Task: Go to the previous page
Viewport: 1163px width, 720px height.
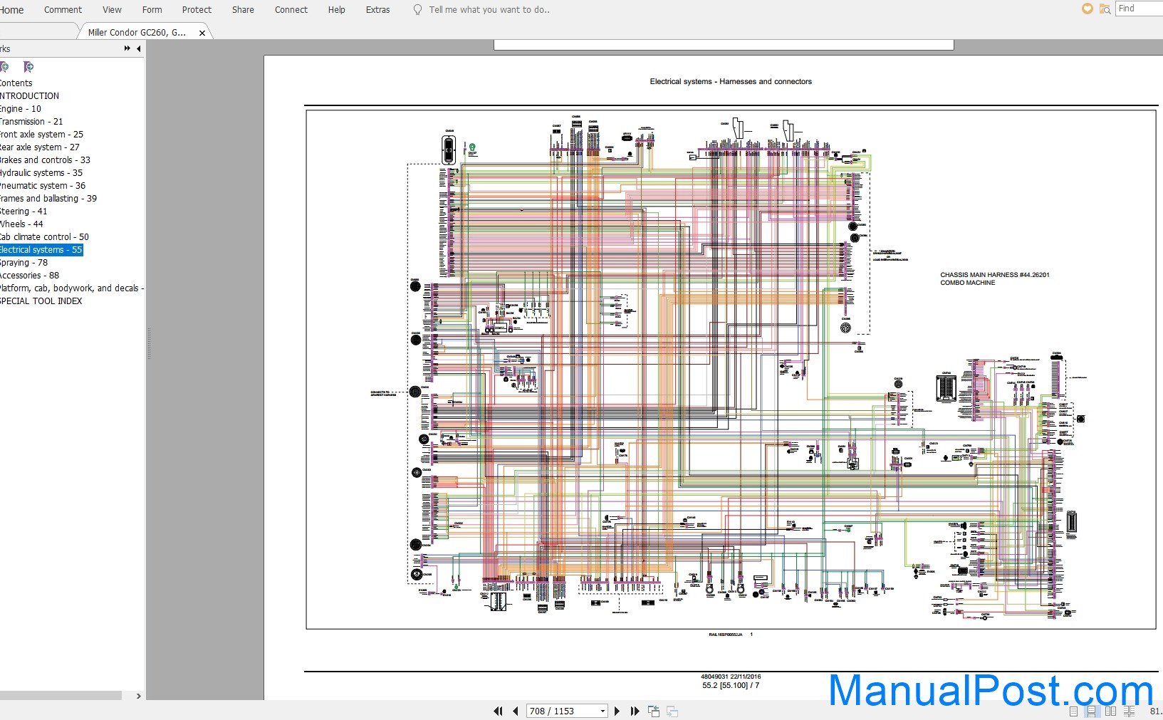Action: pyautogui.click(x=515, y=711)
